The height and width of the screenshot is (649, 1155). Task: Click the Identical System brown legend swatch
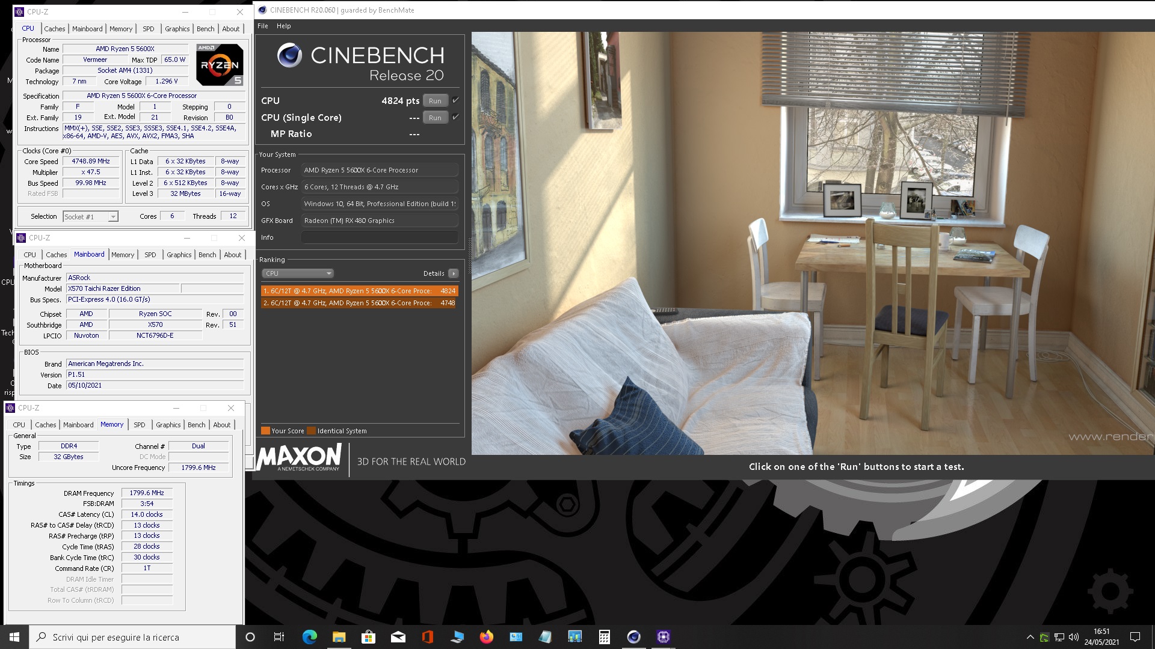(311, 430)
